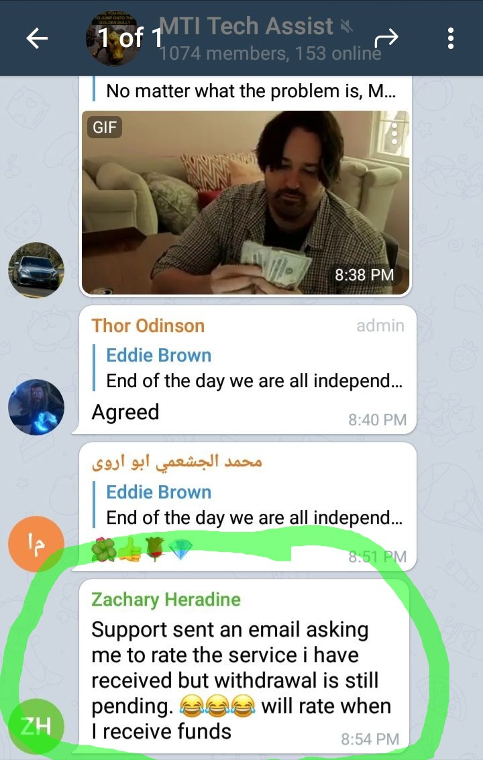The width and height of the screenshot is (483, 760).
Task: Tap the GIF badge label
Action: tap(105, 127)
